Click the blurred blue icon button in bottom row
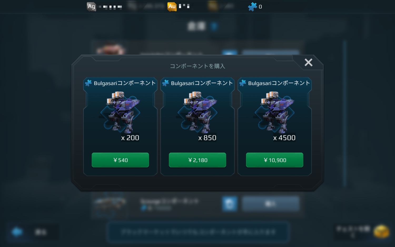Image resolution: width=395 pixels, height=247 pixels. [x=230, y=204]
